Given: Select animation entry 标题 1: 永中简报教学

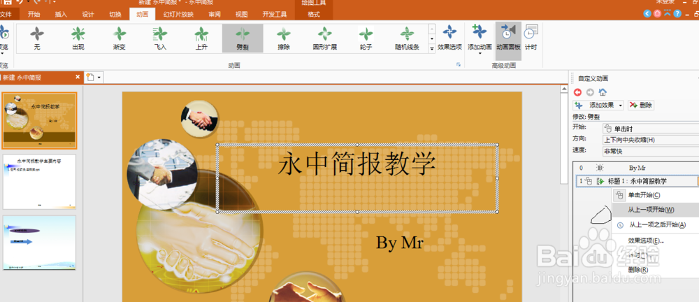Looking at the screenshot, I should pos(637,181).
